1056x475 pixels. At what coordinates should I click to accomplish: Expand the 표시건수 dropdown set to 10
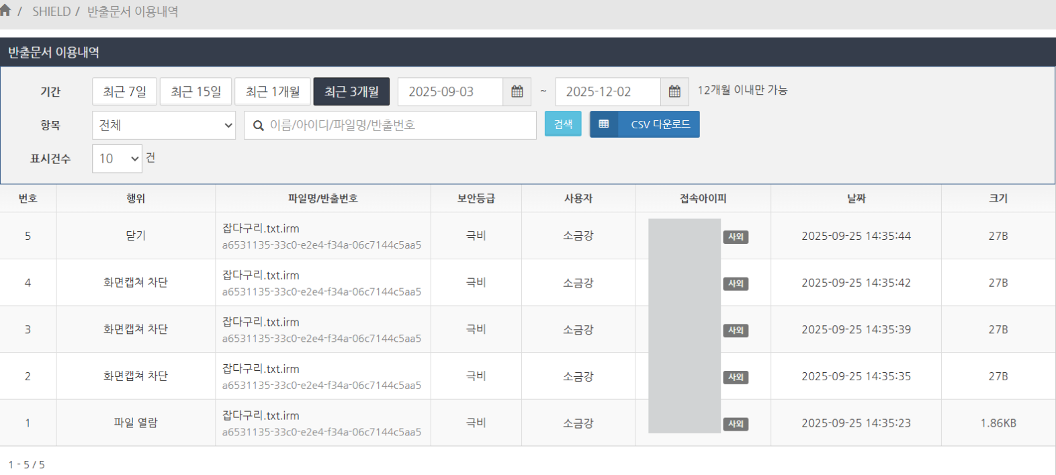[117, 159]
